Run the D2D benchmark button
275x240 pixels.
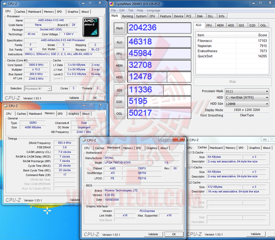[x=120, y=102]
